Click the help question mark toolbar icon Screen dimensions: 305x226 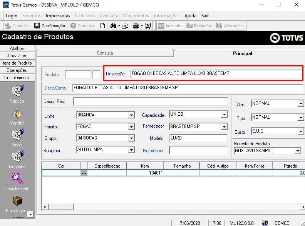point(148,26)
